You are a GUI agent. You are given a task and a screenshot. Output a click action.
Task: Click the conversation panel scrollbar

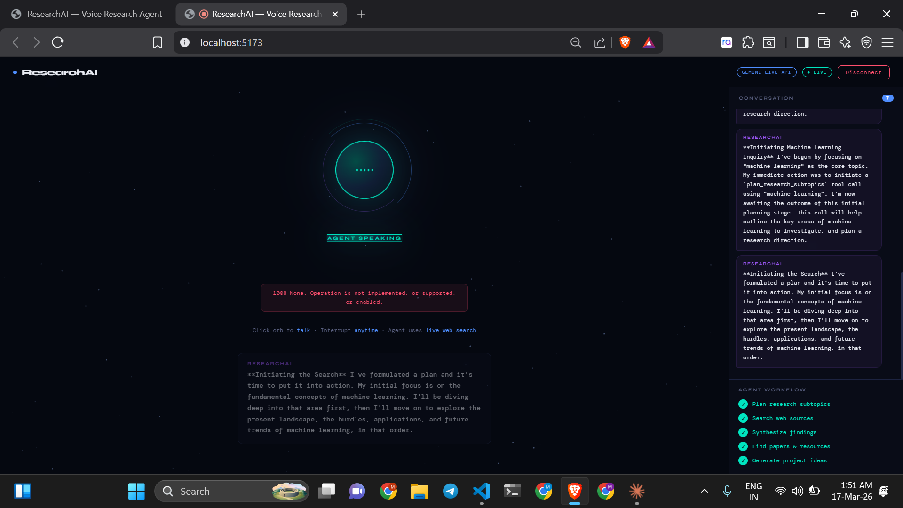pyautogui.click(x=901, y=325)
